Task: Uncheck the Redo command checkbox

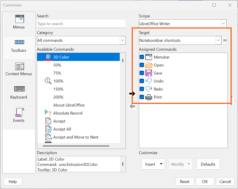Action: coord(142,89)
